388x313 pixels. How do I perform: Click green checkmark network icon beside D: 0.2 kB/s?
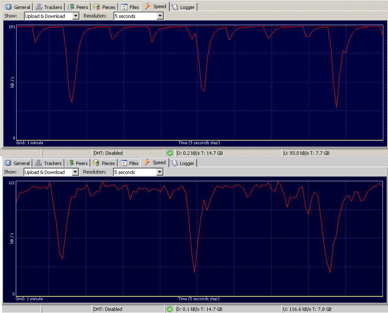point(170,153)
